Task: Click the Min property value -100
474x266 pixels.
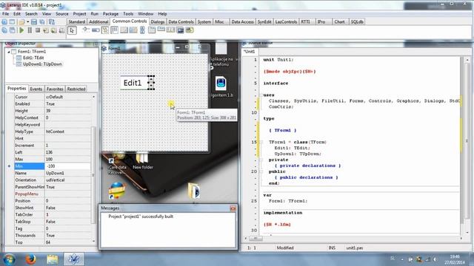Action: pos(67,166)
